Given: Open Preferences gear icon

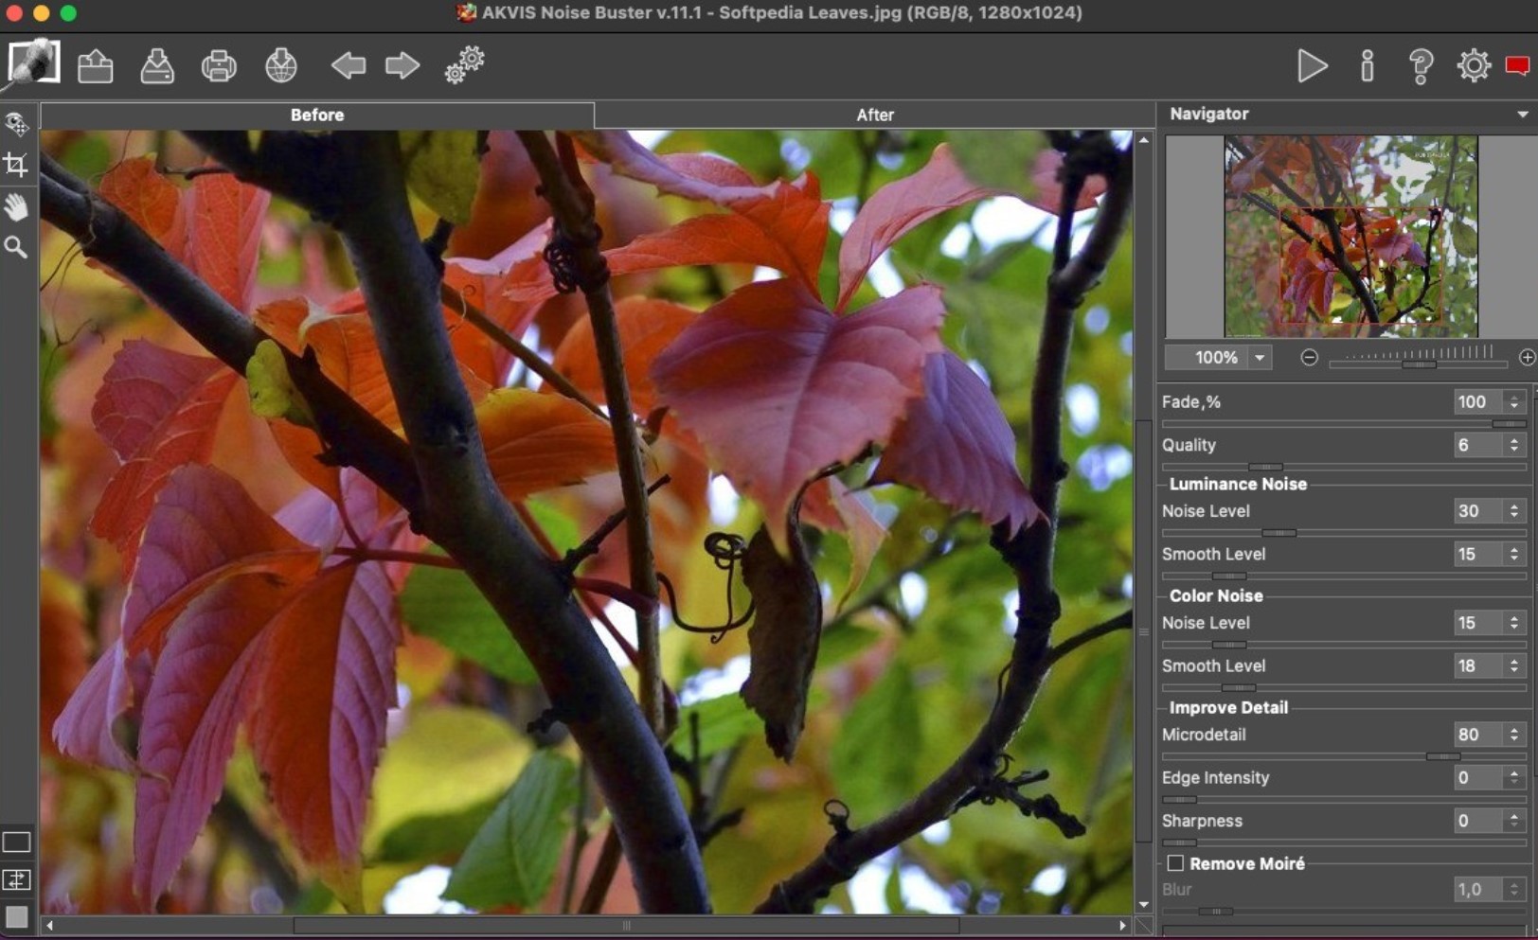Looking at the screenshot, I should pyautogui.click(x=1474, y=66).
